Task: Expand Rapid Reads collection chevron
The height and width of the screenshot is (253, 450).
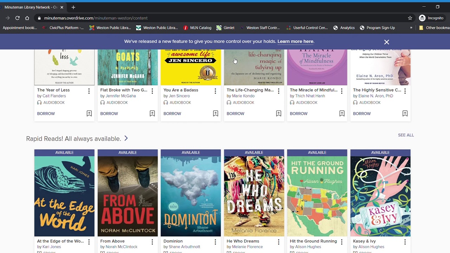Action: coord(126,138)
